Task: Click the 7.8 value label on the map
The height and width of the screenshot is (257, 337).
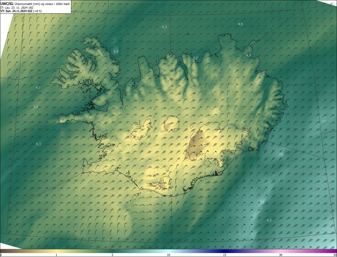Action: (262, 202)
